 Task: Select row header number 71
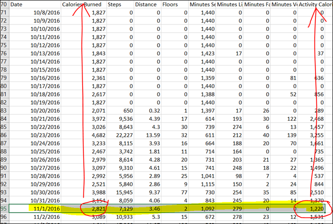[4, 13]
